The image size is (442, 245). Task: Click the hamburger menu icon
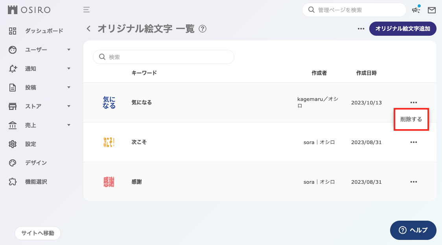click(87, 10)
